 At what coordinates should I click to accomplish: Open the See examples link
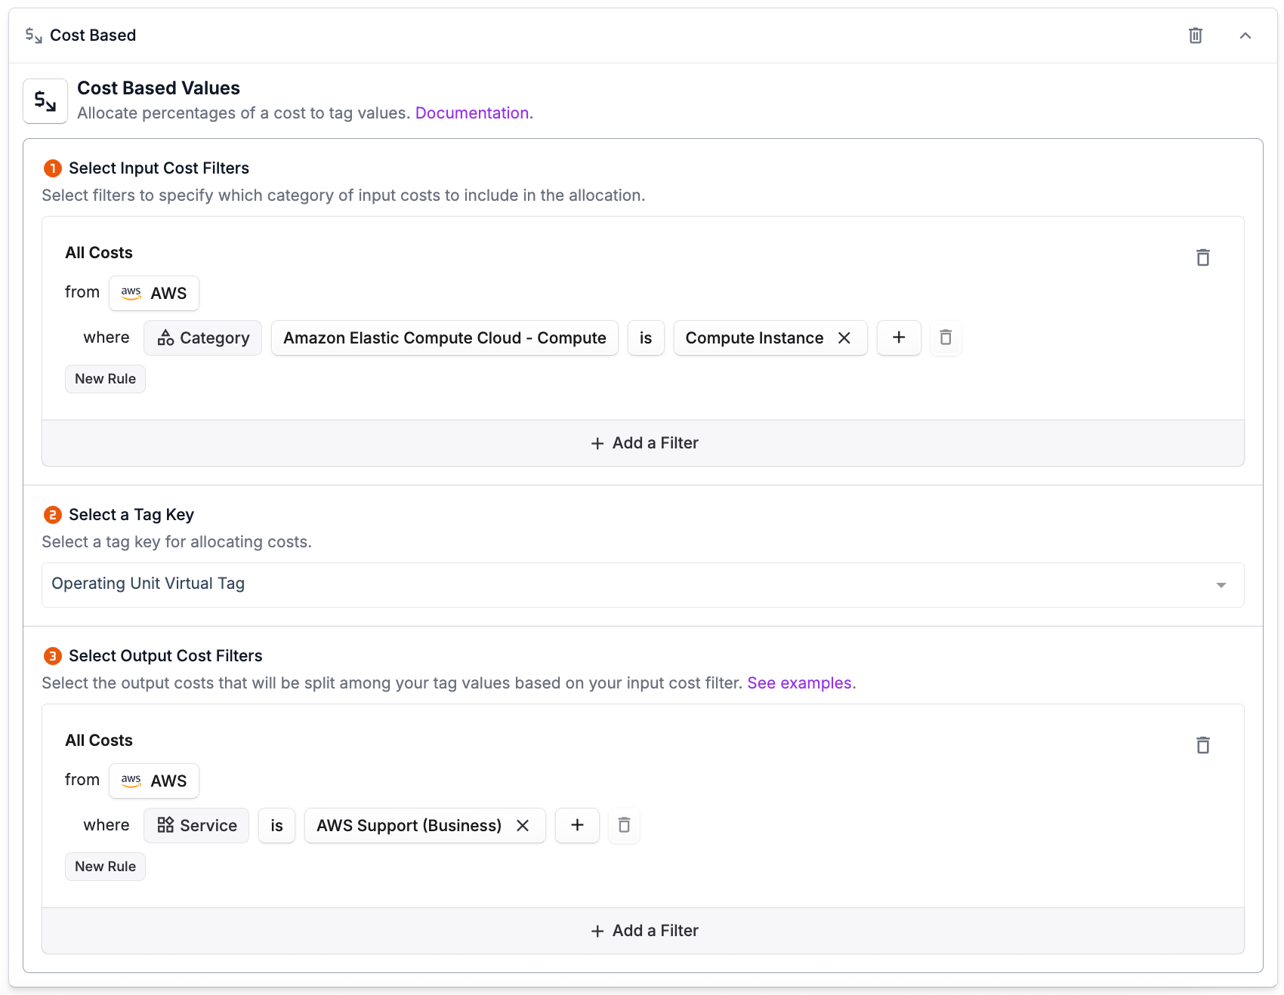coord(799,683)
